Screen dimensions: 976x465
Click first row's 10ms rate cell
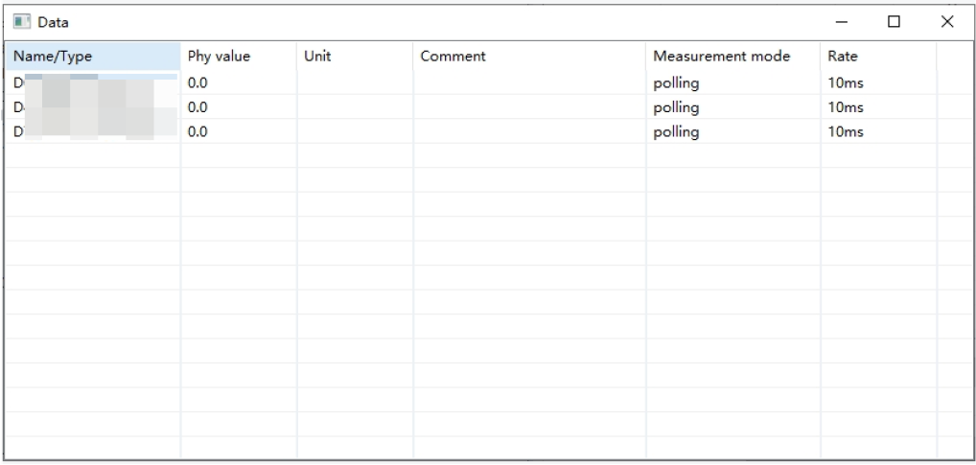[878, 82]
